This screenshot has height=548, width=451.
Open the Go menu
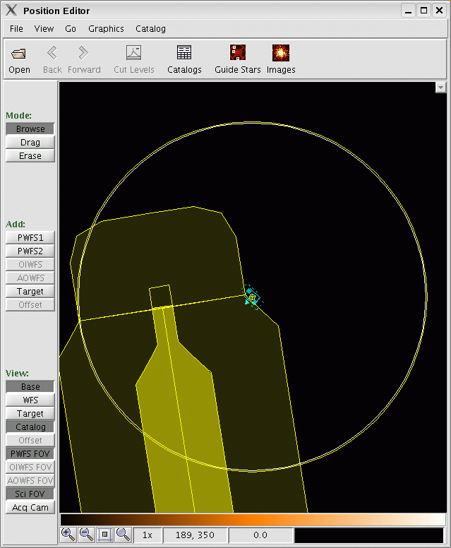(x=71, y=29)
